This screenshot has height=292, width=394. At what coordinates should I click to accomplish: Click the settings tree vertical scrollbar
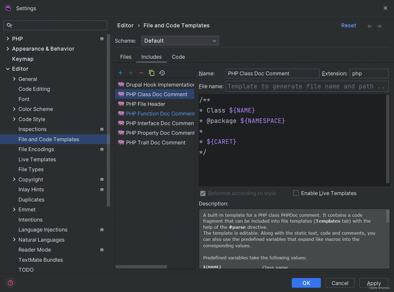tap(108, 120)
